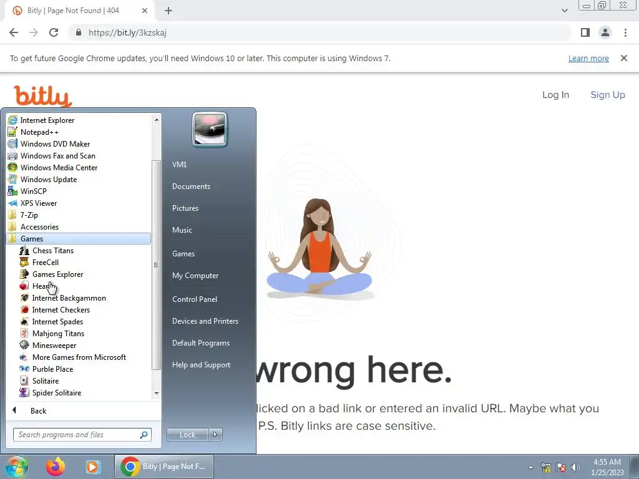Launch Notepad++ from the program list

(x=39, y=132)
